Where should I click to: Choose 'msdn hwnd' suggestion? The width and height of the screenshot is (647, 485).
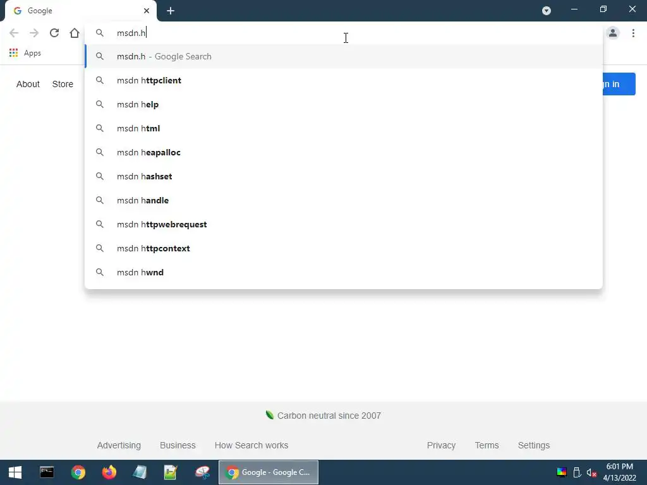(x=343, y=272)
